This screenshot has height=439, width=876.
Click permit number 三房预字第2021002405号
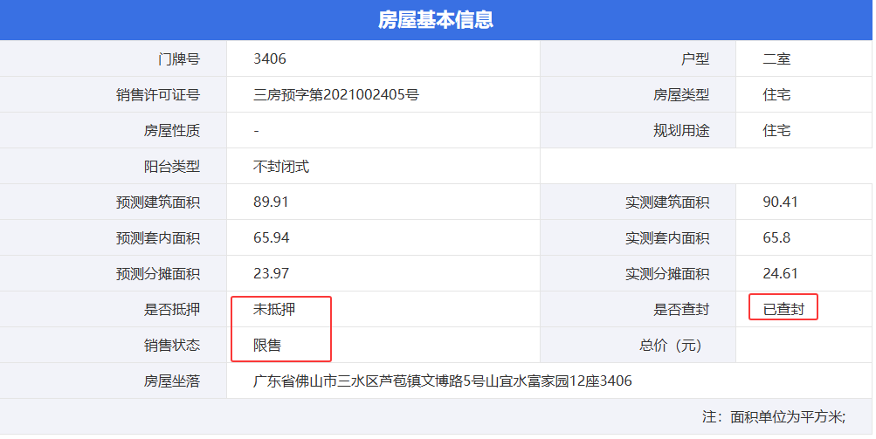click(335, 94)
